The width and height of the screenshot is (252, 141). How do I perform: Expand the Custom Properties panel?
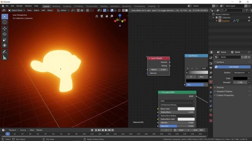[225, 95]
